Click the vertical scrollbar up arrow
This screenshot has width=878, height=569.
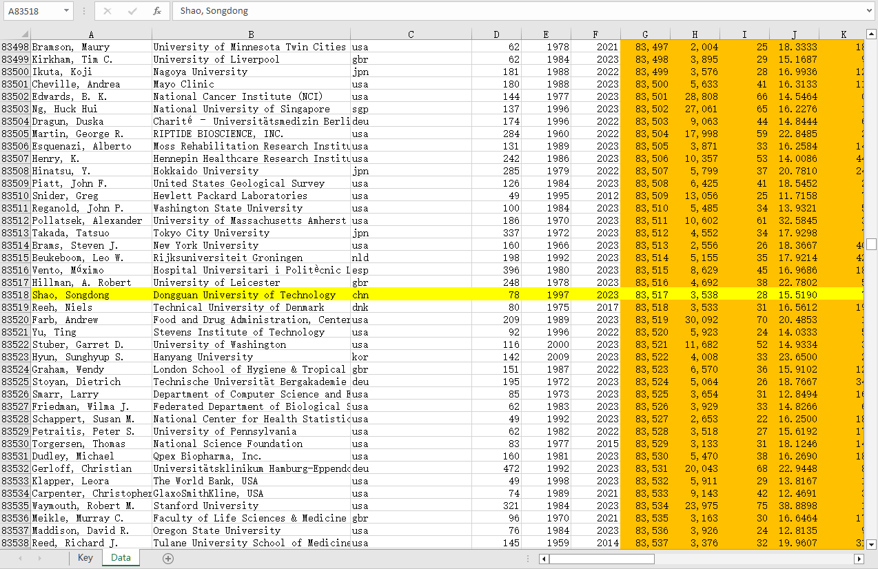pos(872,34)
